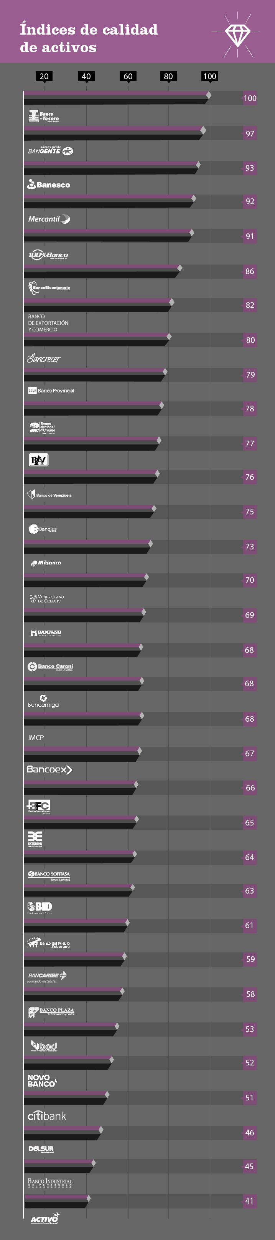Click the Banco Provincial logo
The height and width of the screenshot is (1240, 275).
[51, 390]
